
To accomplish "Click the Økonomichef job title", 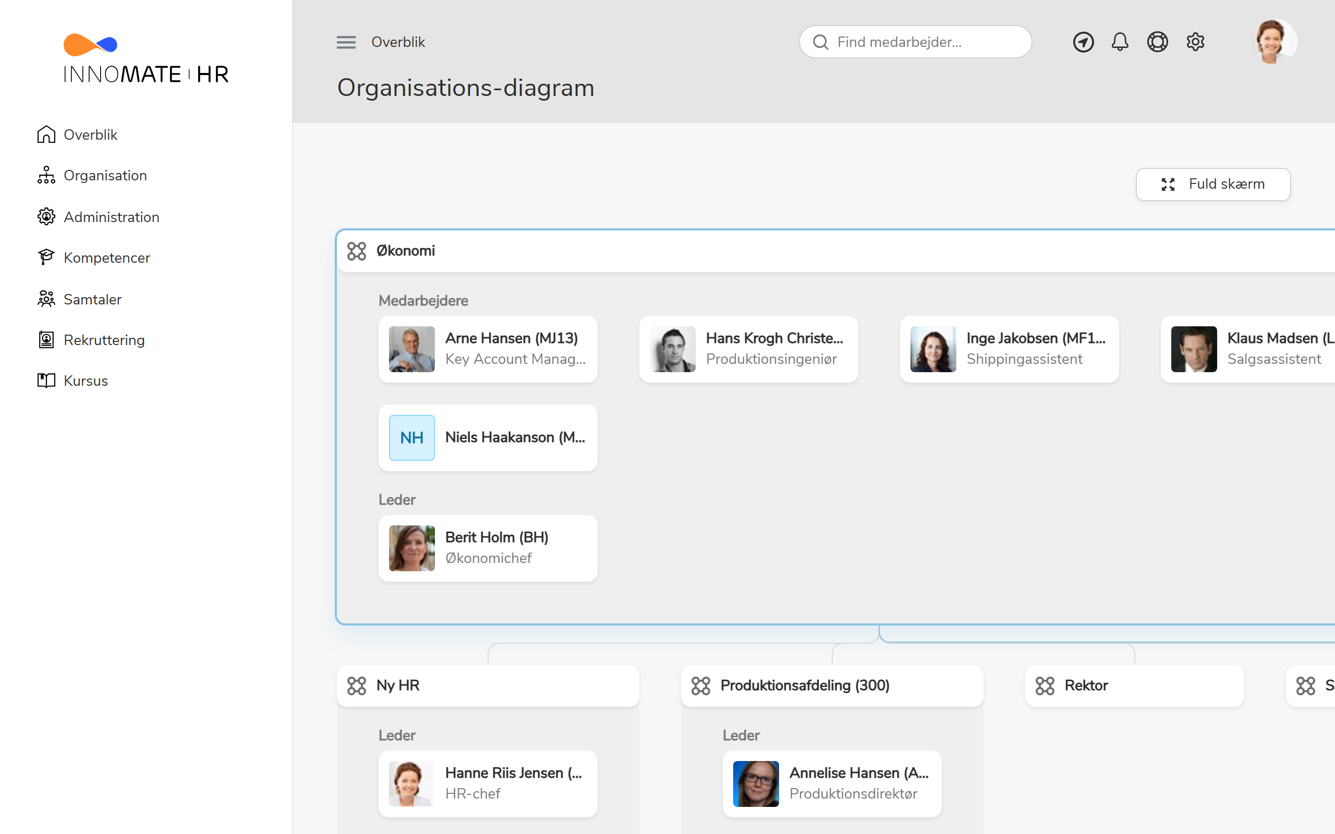I will 488,558.
